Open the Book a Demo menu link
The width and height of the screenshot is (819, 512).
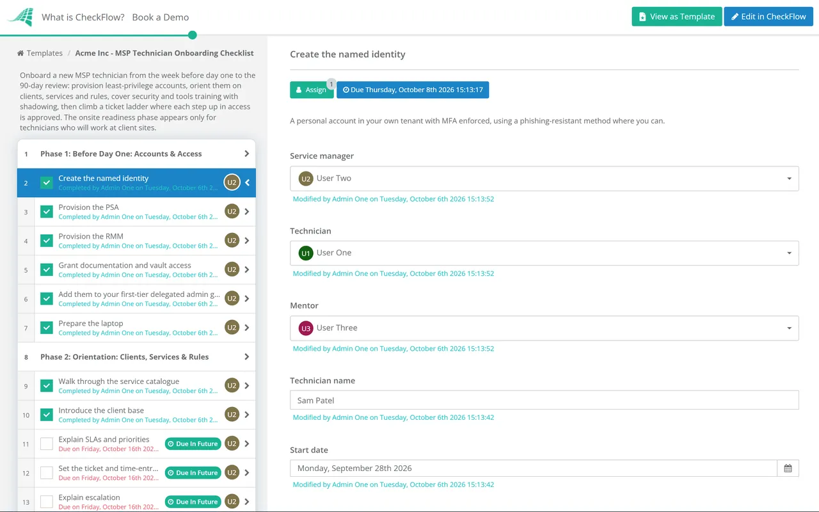click(x=161, y=17)
